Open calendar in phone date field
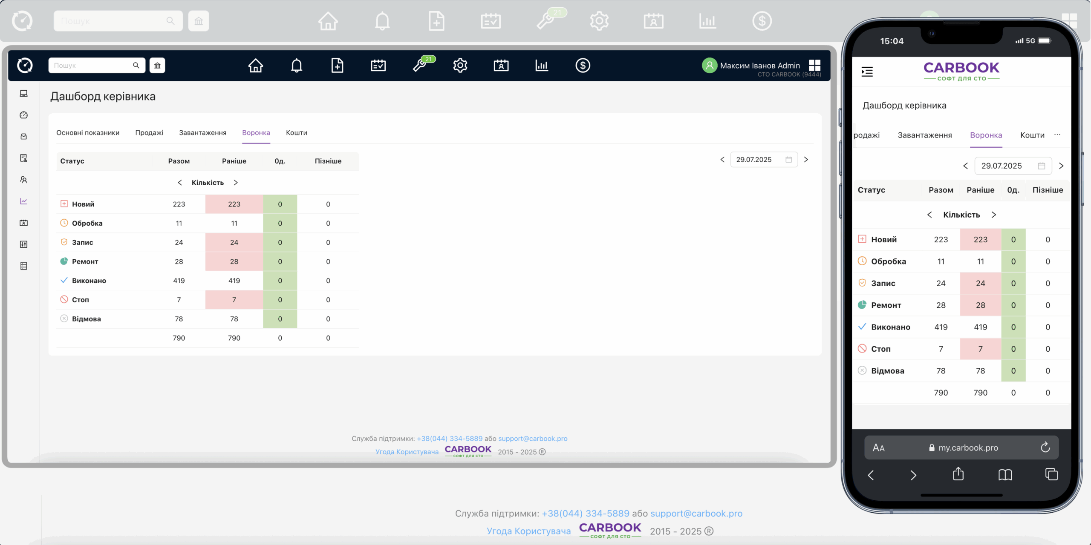This screenshot has height=545, width=1091. tap(1041, 166)
